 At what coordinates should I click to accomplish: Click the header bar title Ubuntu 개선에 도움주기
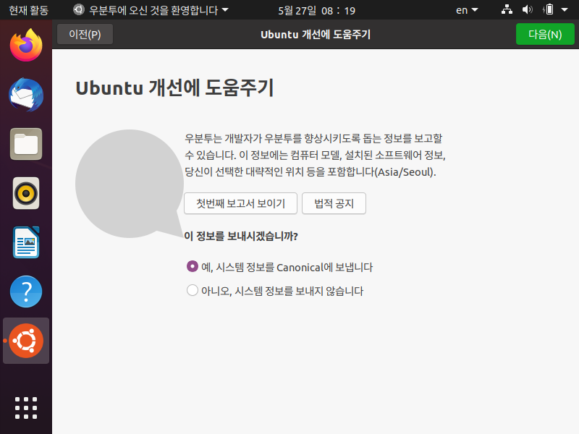tap(316, 34)
